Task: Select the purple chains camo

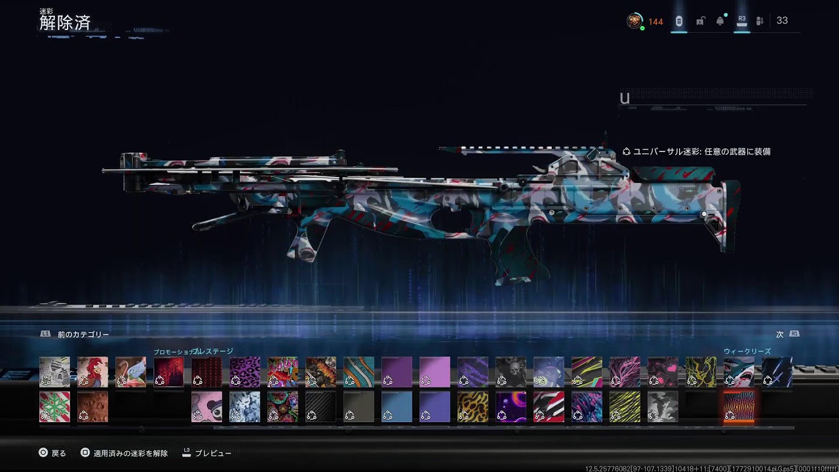Action: [x=473, y=372]
